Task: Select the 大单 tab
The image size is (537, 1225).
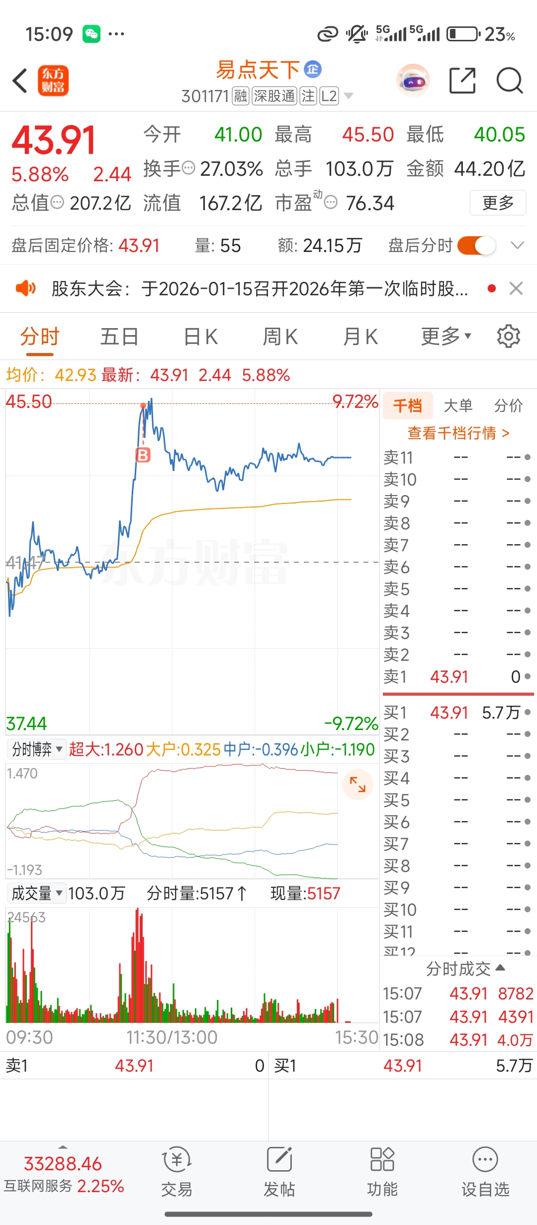Action: coord(458,405)
